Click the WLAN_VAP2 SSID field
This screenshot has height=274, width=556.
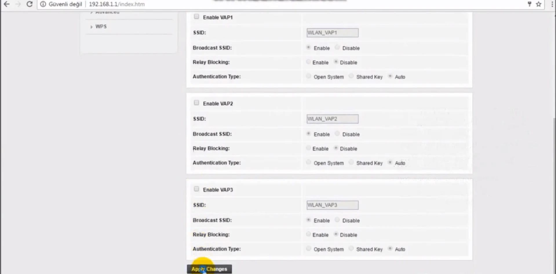[332, 119]
